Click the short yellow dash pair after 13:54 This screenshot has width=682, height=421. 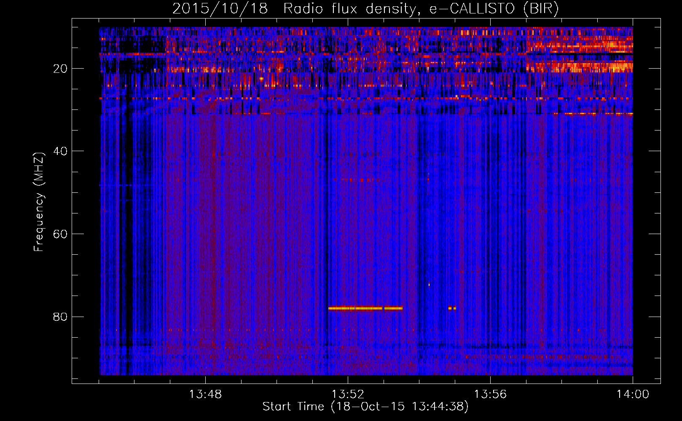coord(452,308)
